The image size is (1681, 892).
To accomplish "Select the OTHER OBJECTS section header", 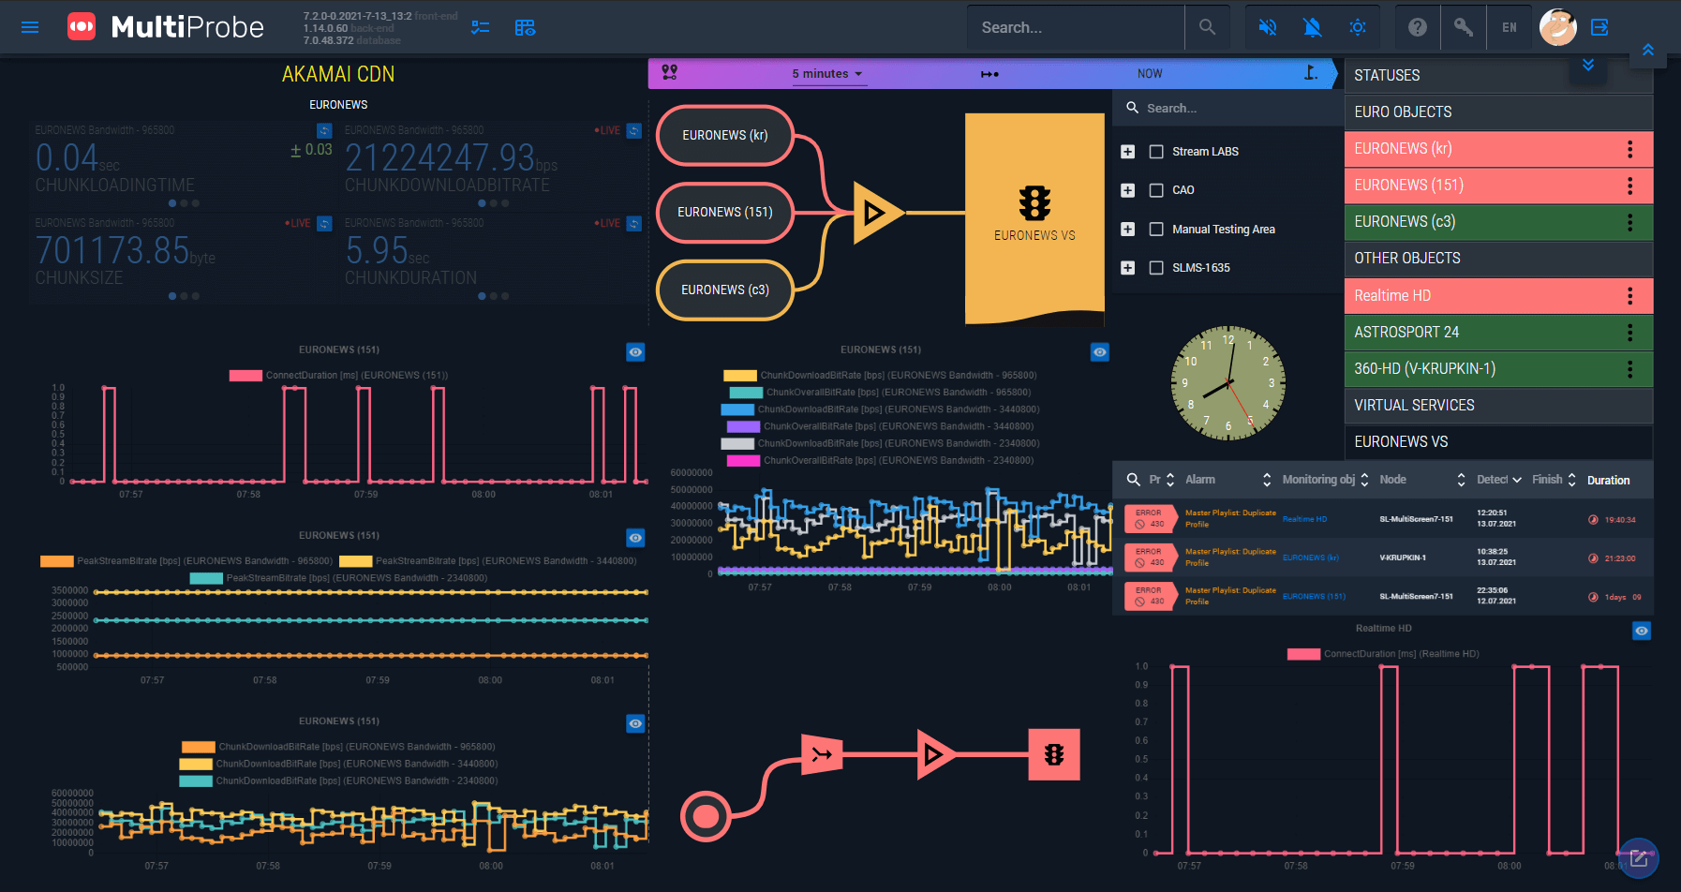I will coord(1498,259).
